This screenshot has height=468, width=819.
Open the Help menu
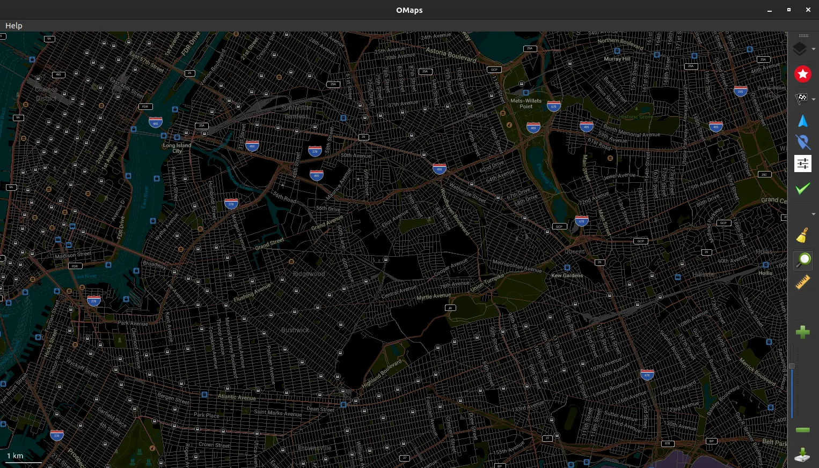point(14,26)
